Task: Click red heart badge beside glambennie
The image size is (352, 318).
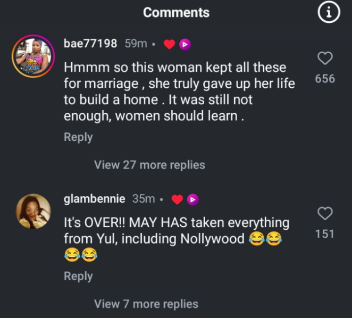Action: 178,199
